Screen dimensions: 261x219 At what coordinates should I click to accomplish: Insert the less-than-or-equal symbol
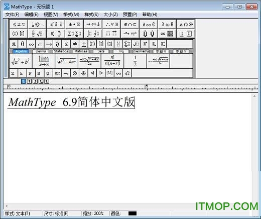pyautogui.click(x=66, y=44)
